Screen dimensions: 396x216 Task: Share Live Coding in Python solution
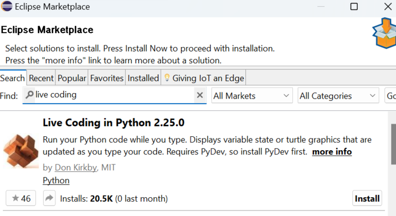[x=49, y=198]
